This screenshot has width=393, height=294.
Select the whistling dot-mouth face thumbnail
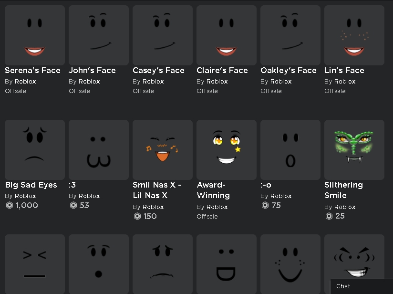click(99, 264)
